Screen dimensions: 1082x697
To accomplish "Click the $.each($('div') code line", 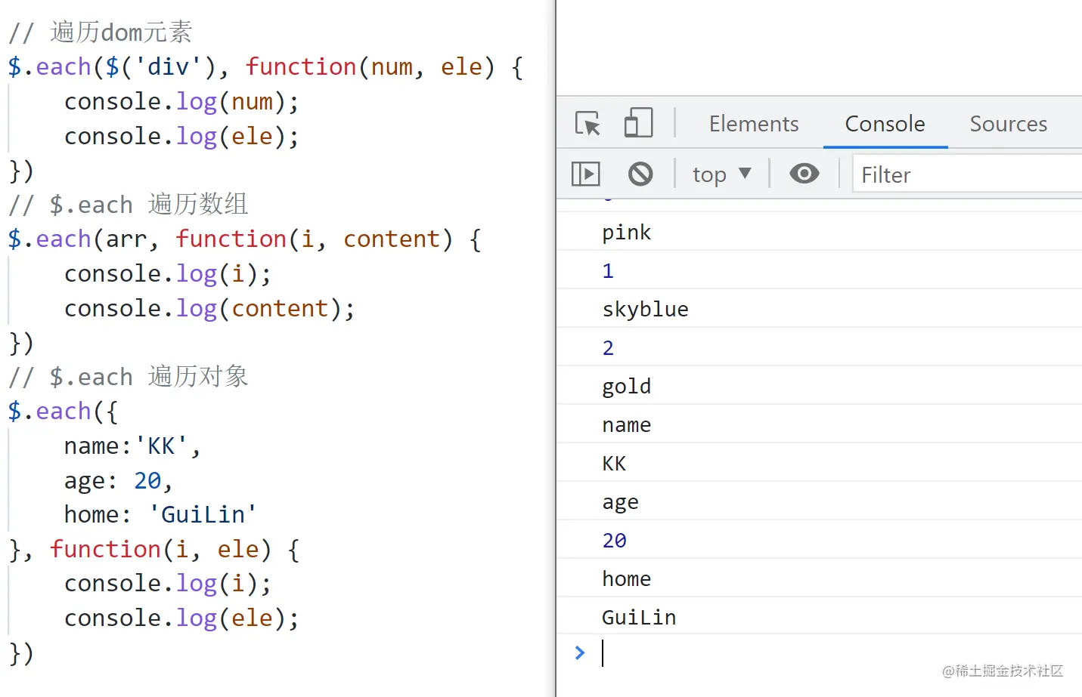I will coord(265,66).
